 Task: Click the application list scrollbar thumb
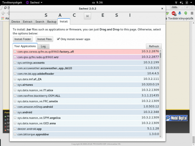161,55
